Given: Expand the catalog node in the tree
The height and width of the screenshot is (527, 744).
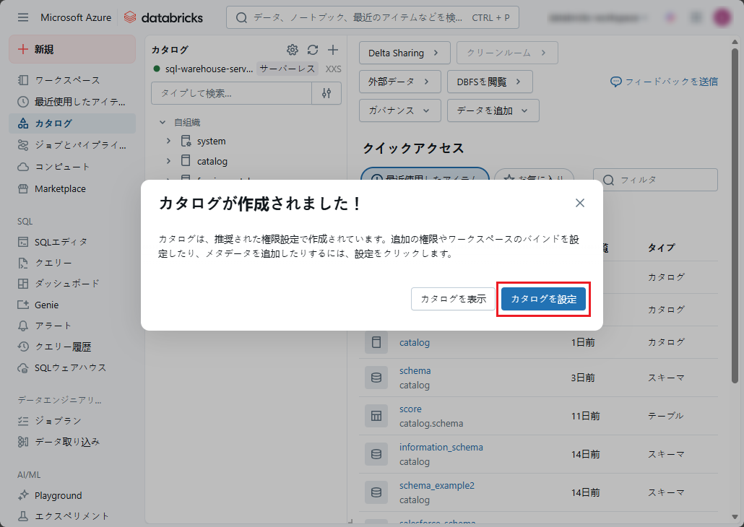Looking at the screenshot, I should 168,161.
